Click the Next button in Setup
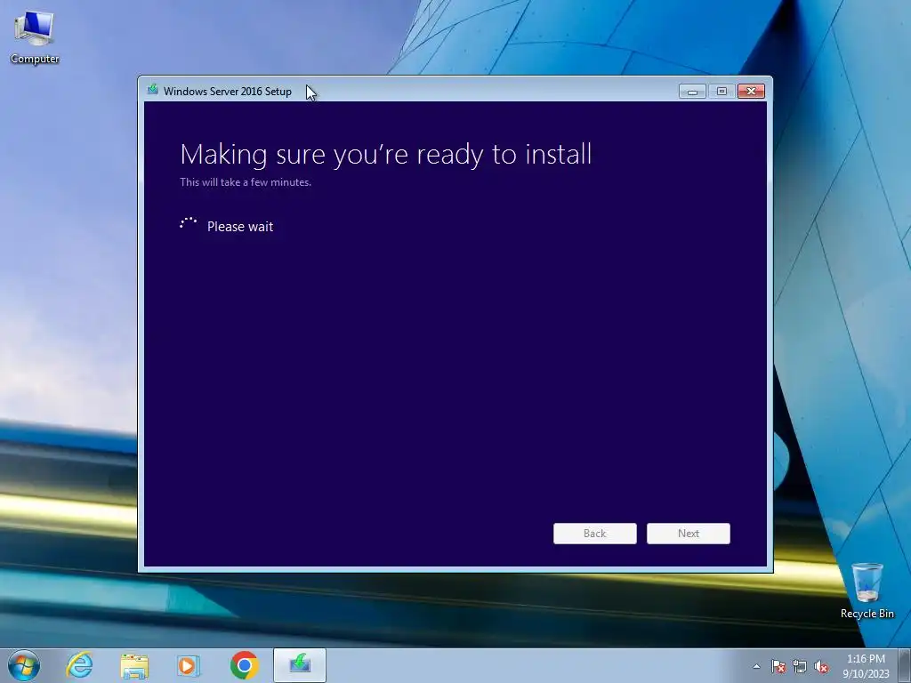This screenshot has width=911, height=683. click(x=688, y=534)
